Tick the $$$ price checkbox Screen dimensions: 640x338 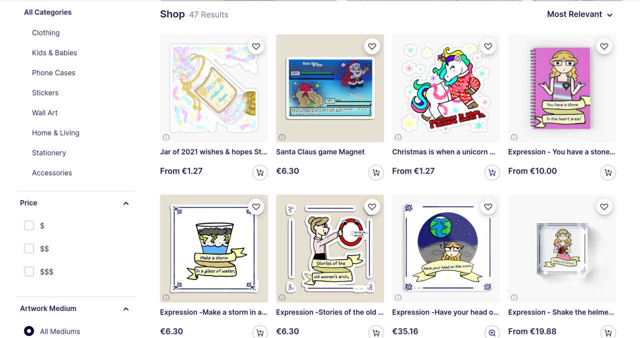tap(29, 271)
